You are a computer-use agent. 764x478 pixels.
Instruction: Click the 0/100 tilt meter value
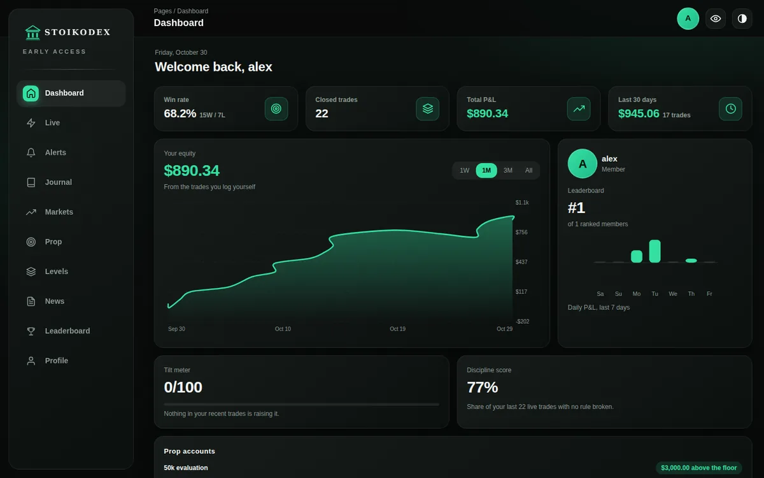pos(183,387)
